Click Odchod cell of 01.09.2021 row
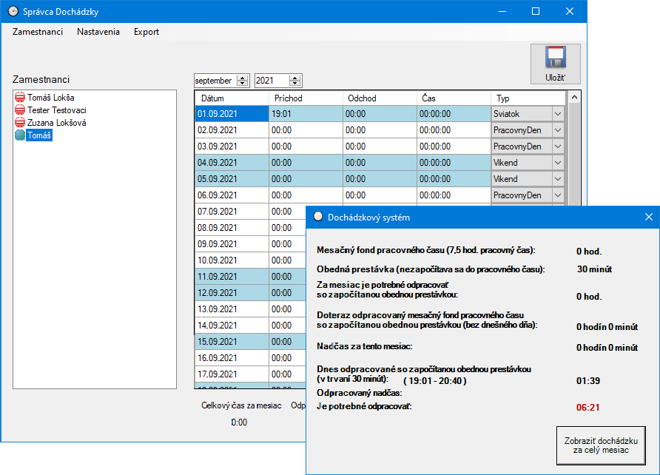 (380, 114)
